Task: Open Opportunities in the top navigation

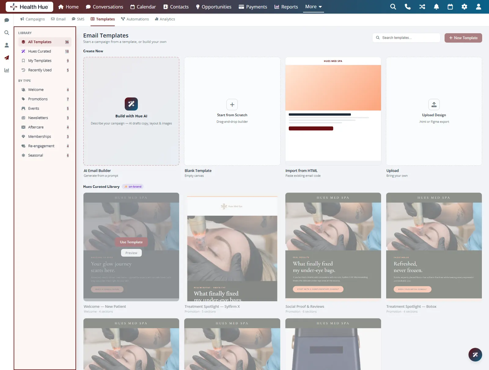Action: point(214,7)
